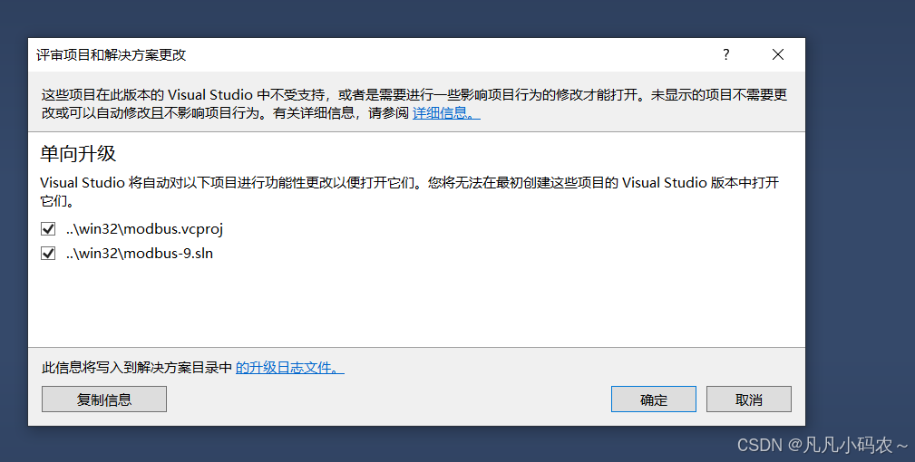Select the ..\win32\modbus-9.sln entry label
915x462 pixels.
(140, 254)
